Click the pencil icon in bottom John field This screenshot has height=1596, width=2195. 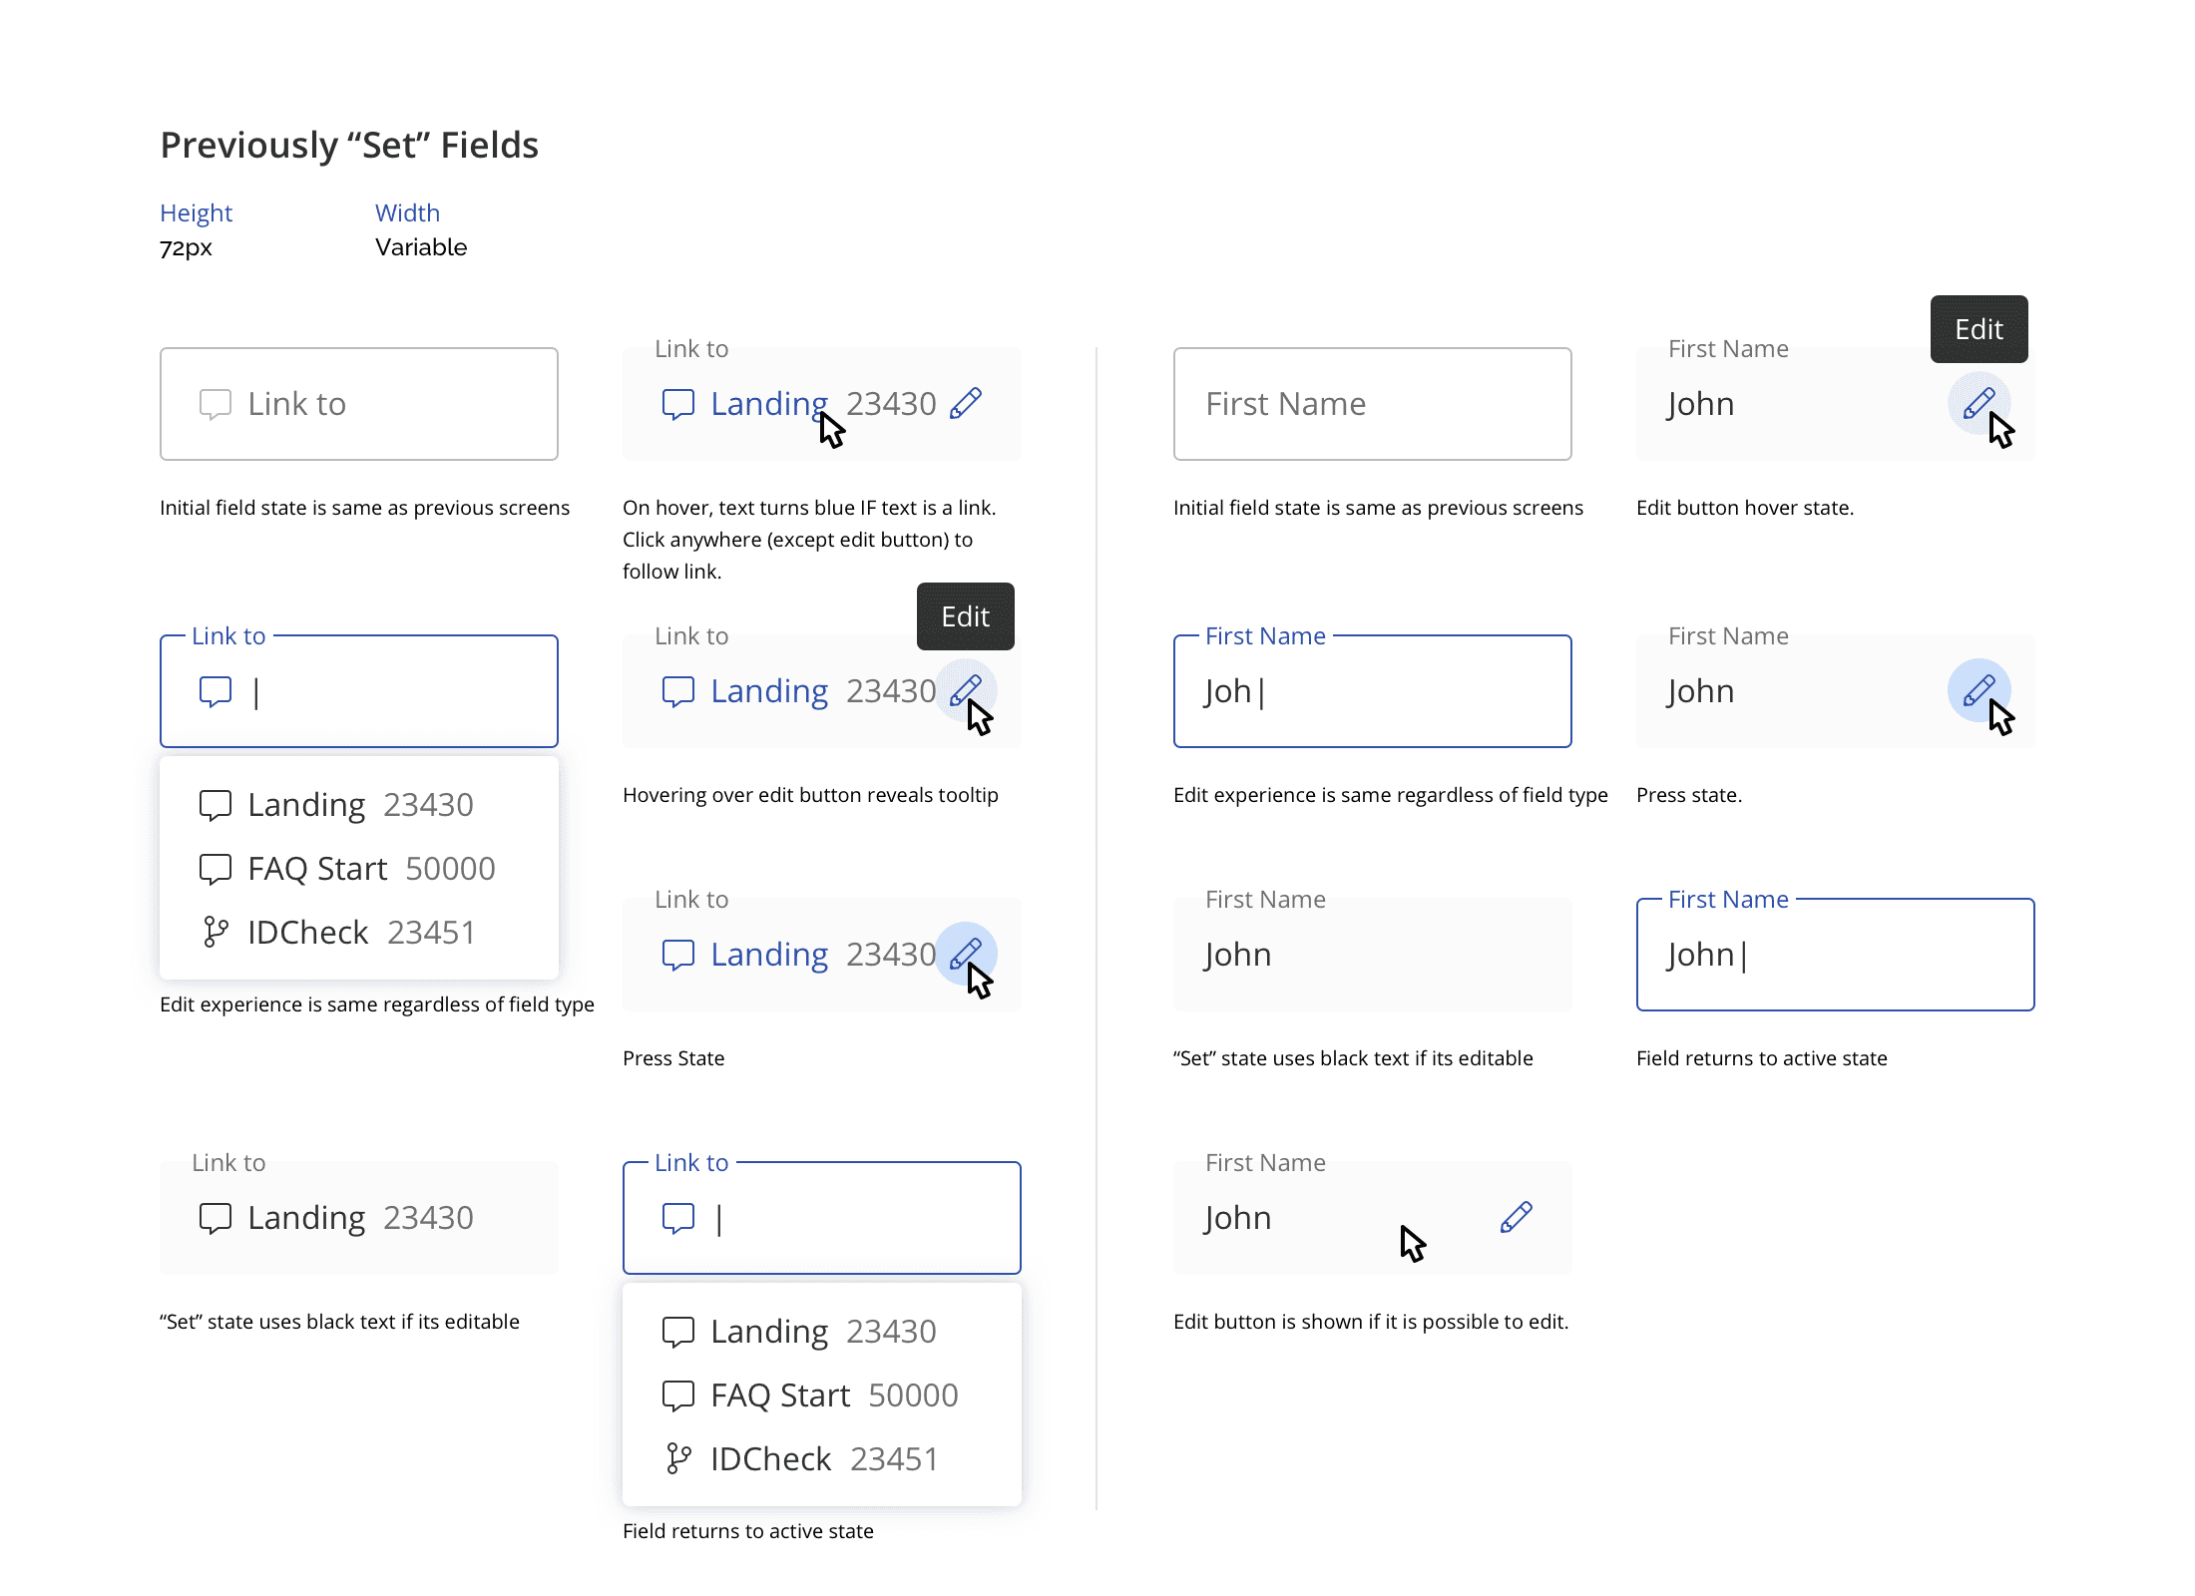click(x=1516, y=1217)
